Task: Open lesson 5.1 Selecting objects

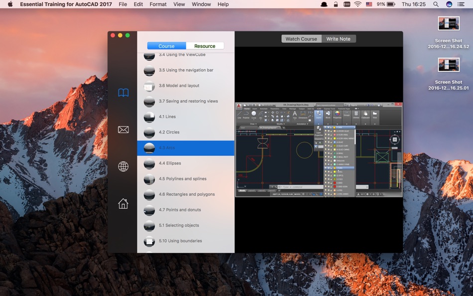Action: tap(186, 225)
